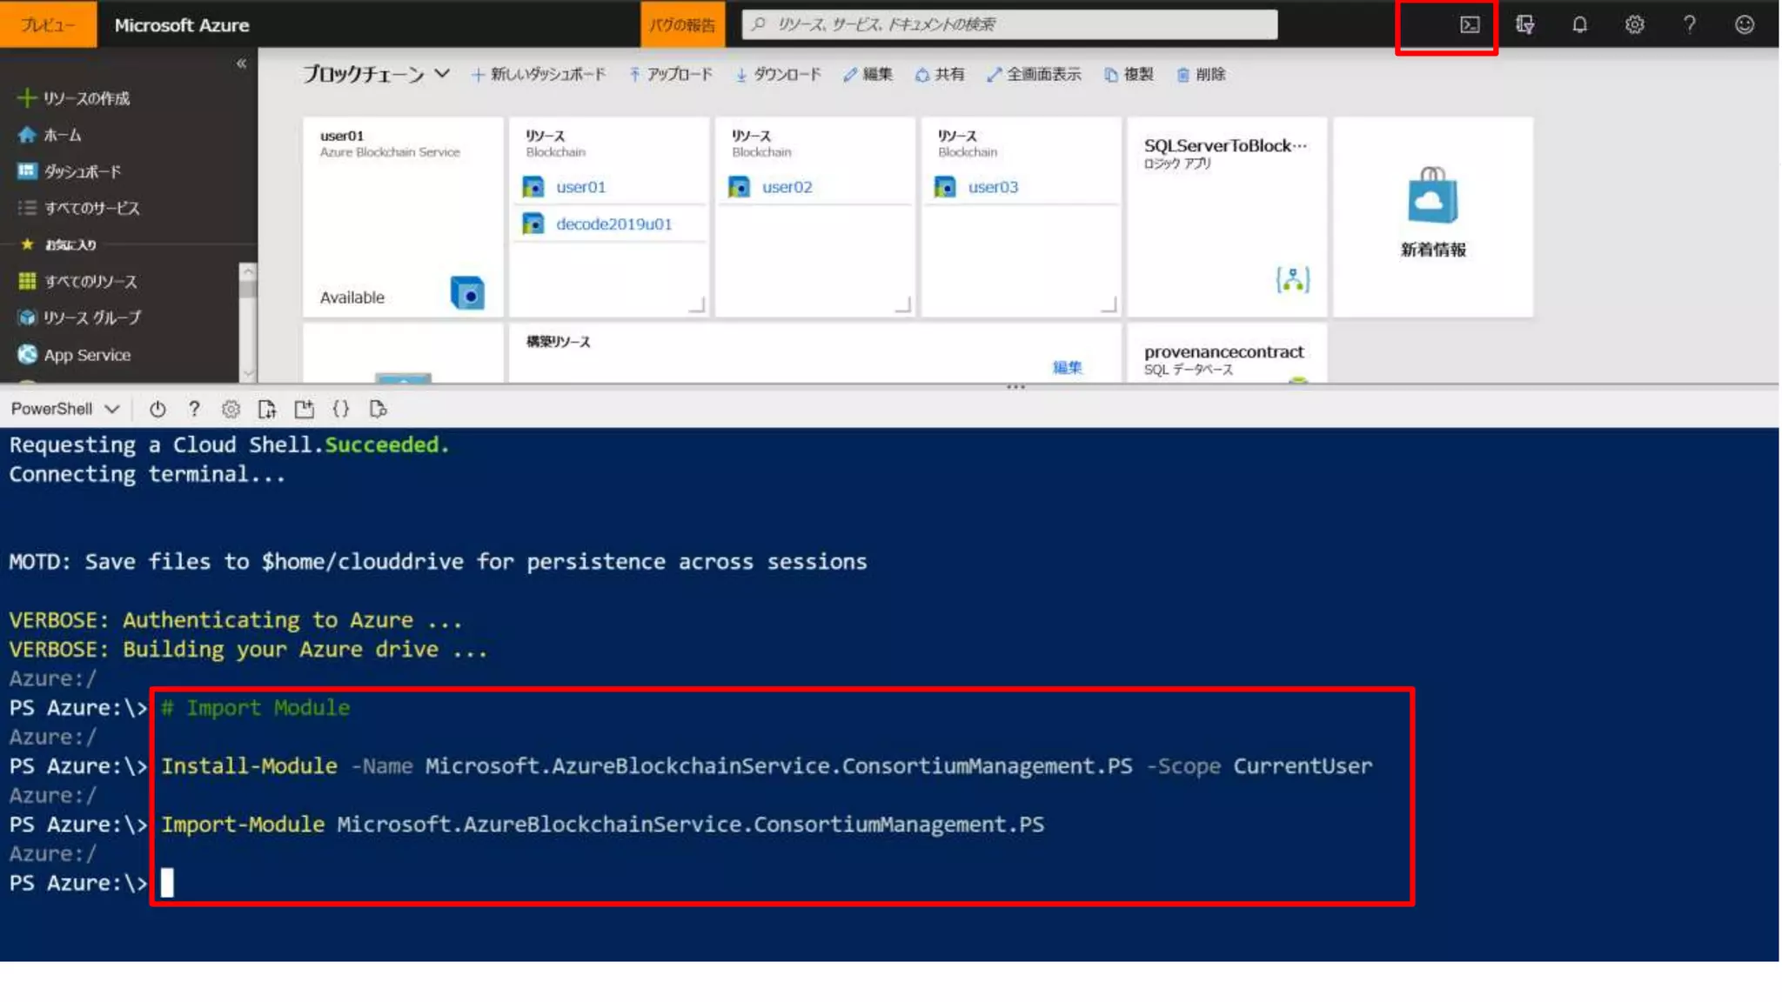Click the resource search input field
Image resolution: width=1782 pixels, height=1002 pixels.
click(1009, 24)
